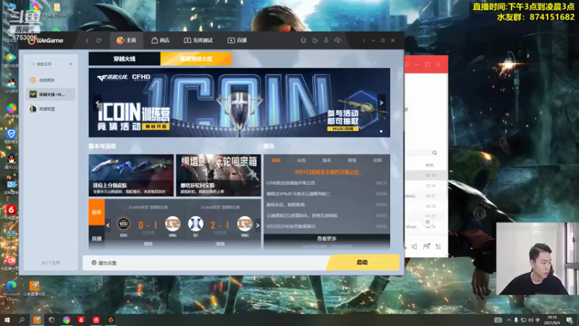Open the 娜塔莎轮回宝箱 activity card
Image resolution: width=579 pixels, height=326 pixels.
tap(219, 175)
